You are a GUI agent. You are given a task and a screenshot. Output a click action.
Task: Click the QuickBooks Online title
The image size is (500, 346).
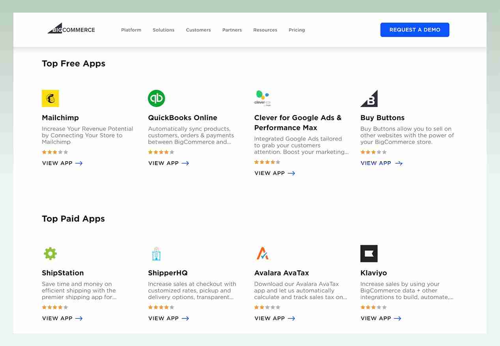[x=183, y=118]
